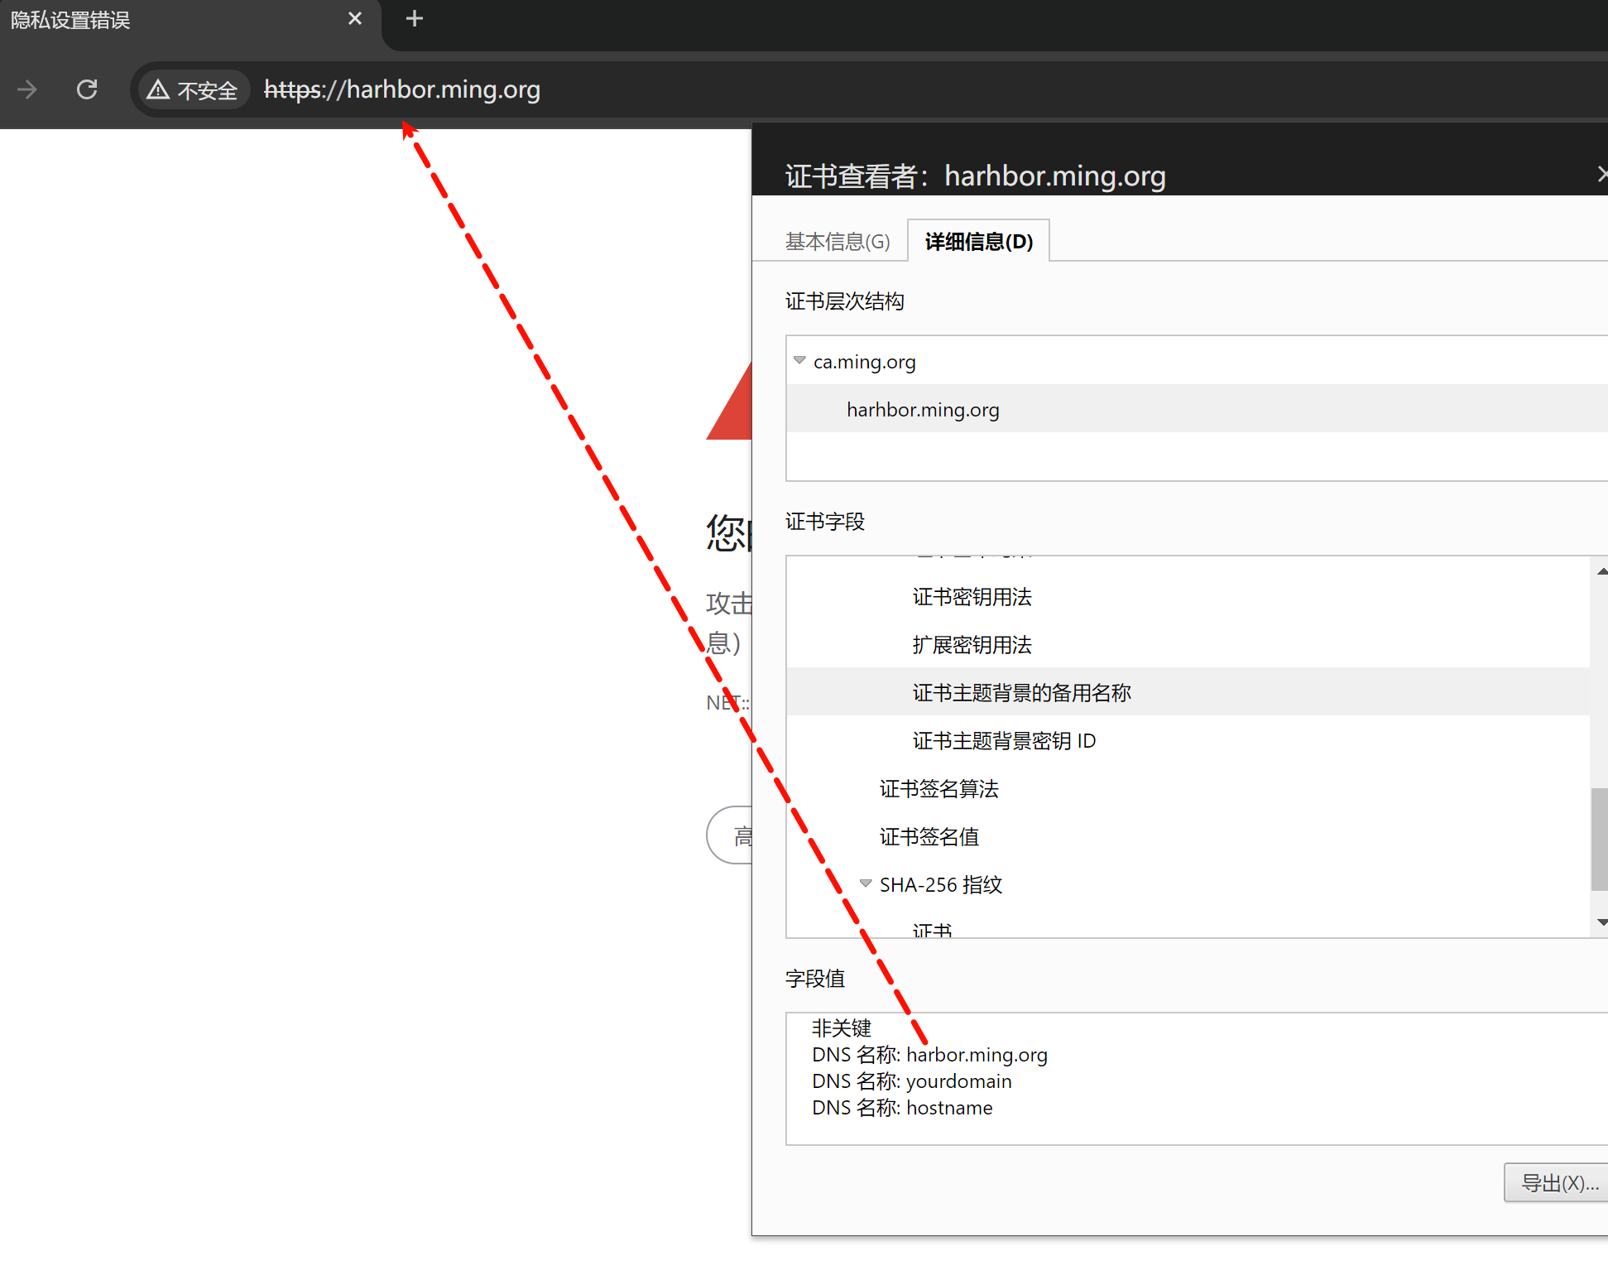Collapse the ca.ming.org hierarchy node
The height and width of the screenshot is (1261, 1608).
799,360
